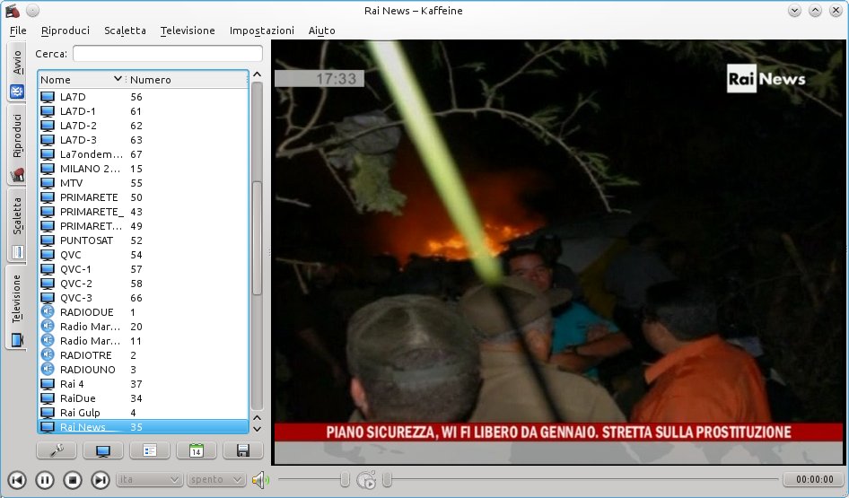
Task: Open the channel configuration wrench button
Action: (57, 450)
